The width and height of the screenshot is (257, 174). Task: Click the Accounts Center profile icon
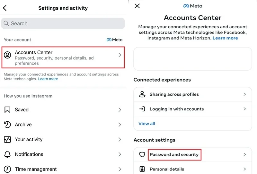[7, 55]
